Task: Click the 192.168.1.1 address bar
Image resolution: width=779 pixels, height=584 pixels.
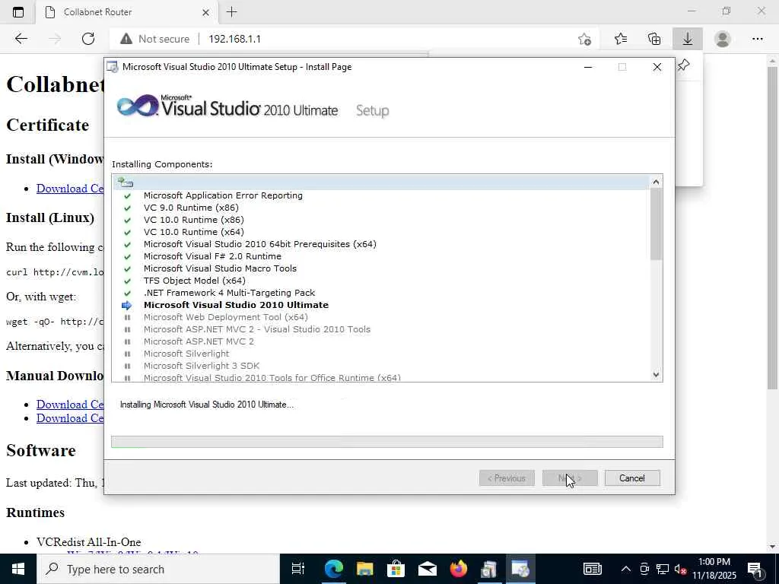Action: tap(234, 39)
